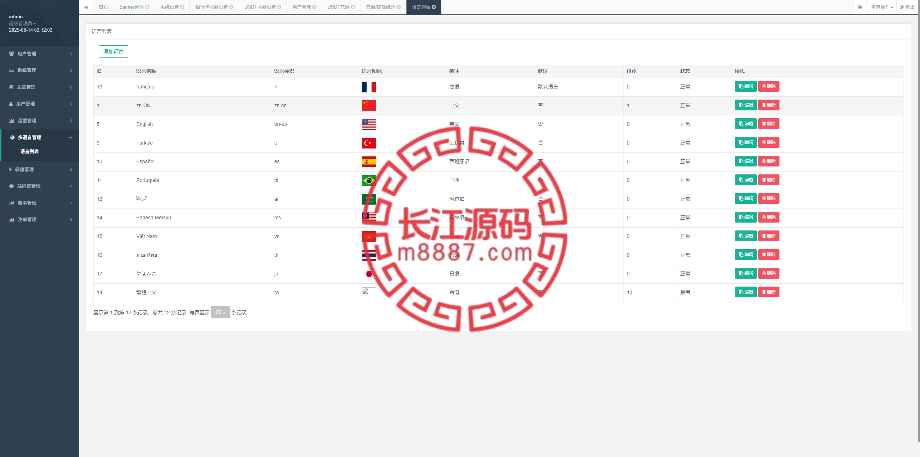Open the 超级管理员 role dropdown
920x457 pixels.
(x=22, y=23)
